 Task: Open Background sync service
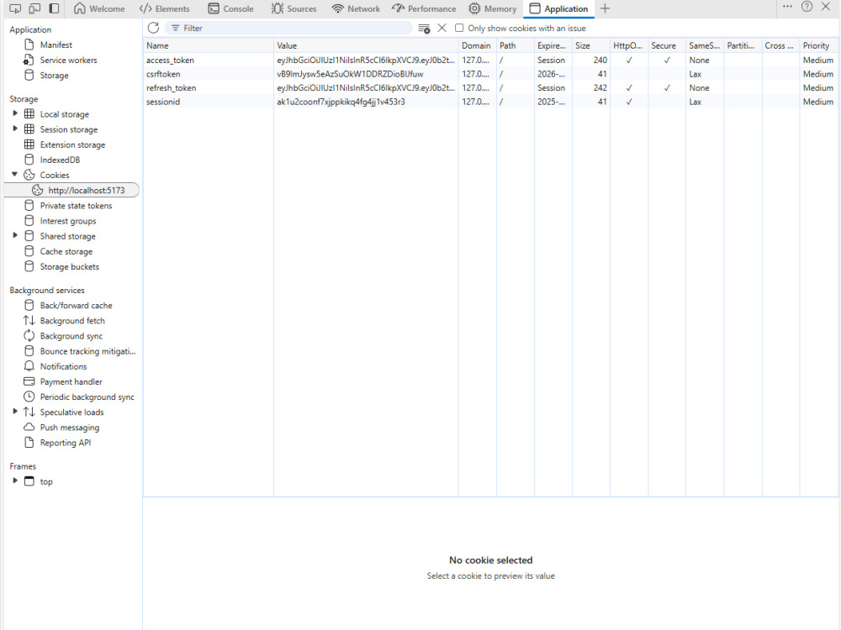71,336
